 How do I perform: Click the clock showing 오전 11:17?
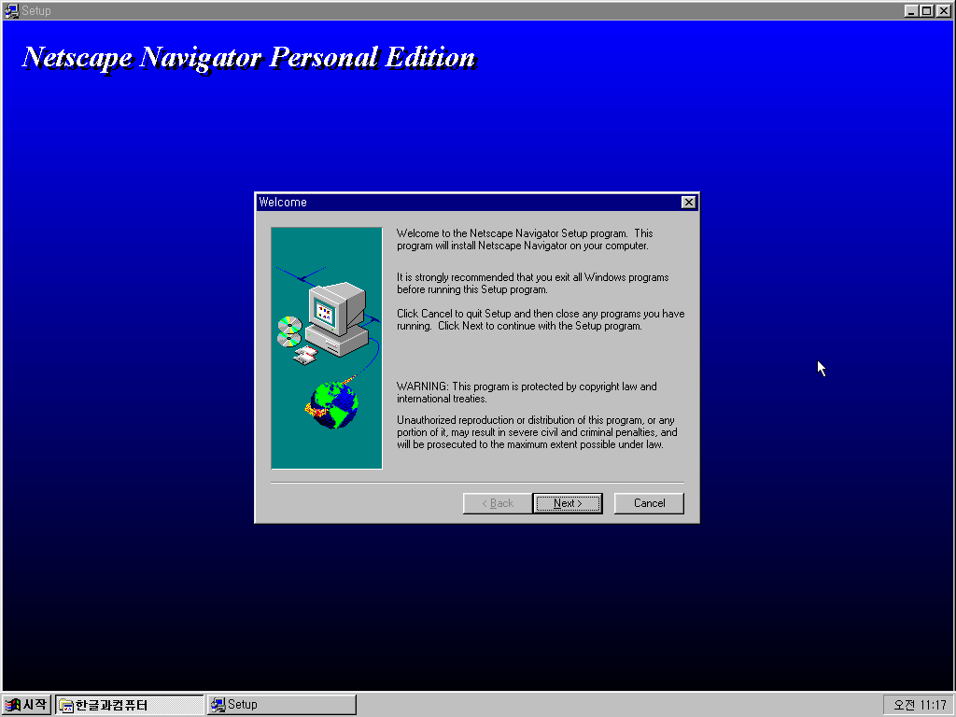pos(920,705)
